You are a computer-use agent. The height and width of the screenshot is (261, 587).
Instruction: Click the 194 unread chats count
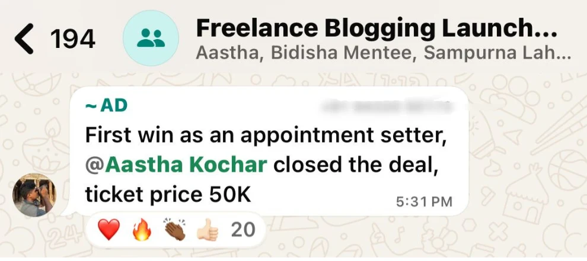pos(73,39)
